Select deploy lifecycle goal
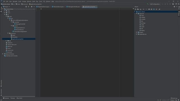Screen dimensions: 180x101 click(x=143, y=31)
